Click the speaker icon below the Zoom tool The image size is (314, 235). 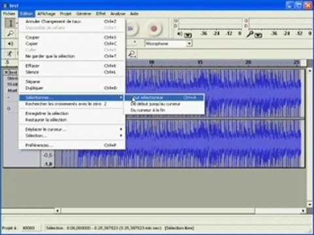pyautogui.click(x=10, y=44)
